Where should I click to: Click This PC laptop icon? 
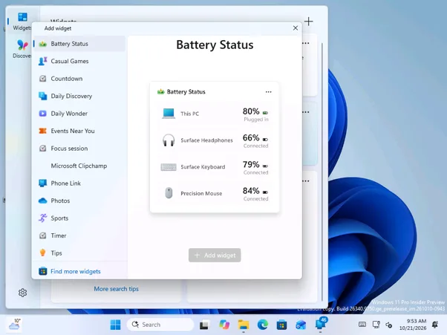(169, 114)
